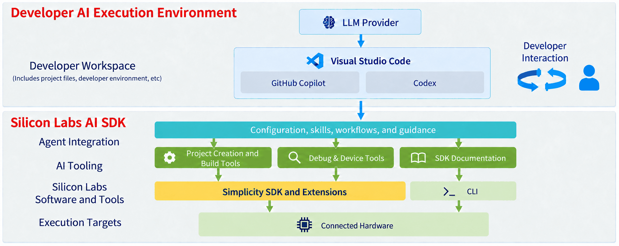Click the Simplicity SDK and Extensions bar

280,191
